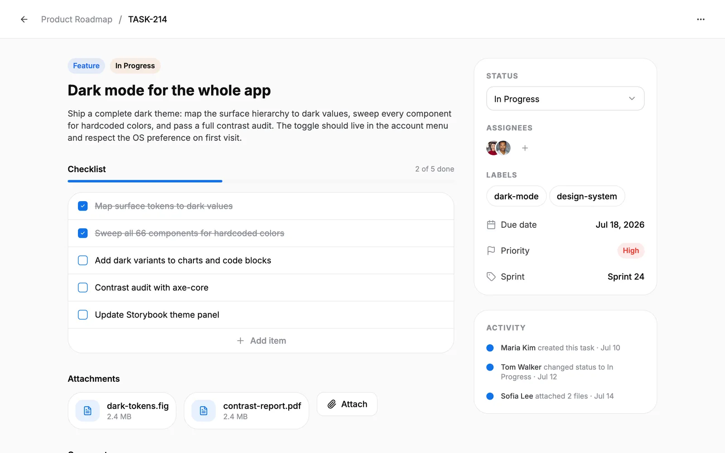The image size is (725, 453).
Task: Click the Attach button
Action: tap(347, 404)
